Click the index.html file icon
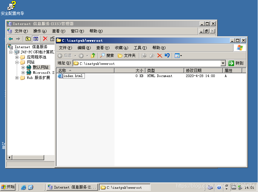 [x=60, y=76]
